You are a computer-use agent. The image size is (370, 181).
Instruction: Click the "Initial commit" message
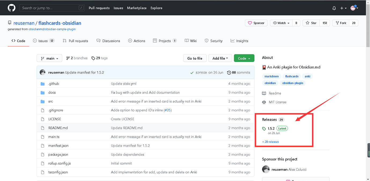[121, 163]
